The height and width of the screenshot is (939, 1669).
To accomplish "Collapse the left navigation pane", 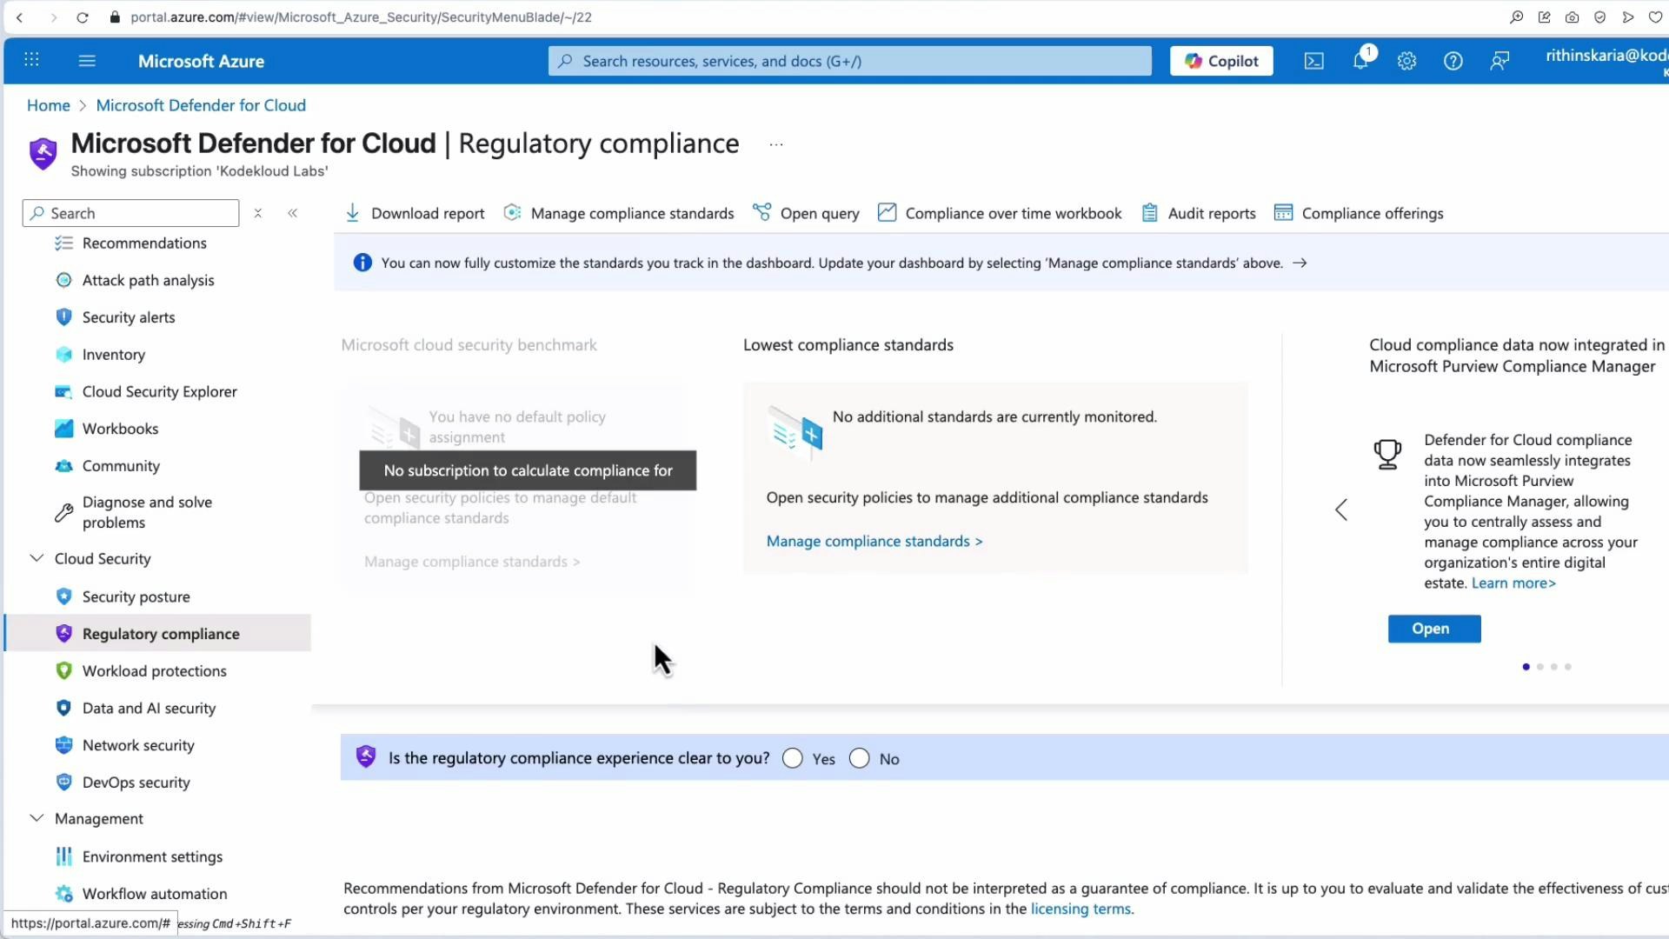I will coord(293,212).
